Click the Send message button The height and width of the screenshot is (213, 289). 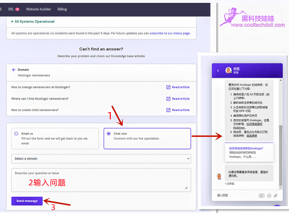(x=27, y=201)
